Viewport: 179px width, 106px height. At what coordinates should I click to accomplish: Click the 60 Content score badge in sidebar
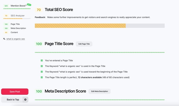pyautogui.click(x=6, y=32)
